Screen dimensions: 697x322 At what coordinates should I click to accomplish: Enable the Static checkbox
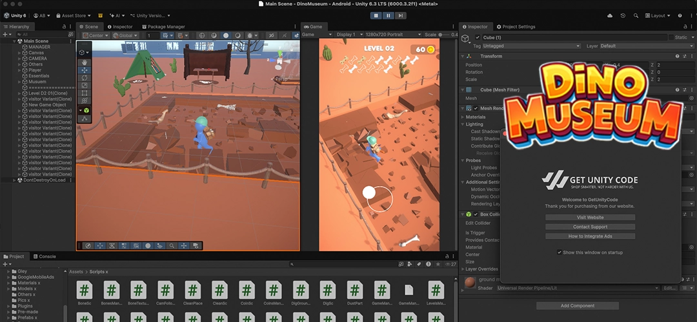pyautogui.click(x=671, y=38)
